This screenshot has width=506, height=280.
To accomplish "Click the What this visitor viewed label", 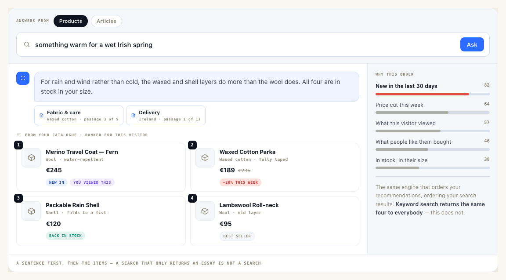I will 406,124.
